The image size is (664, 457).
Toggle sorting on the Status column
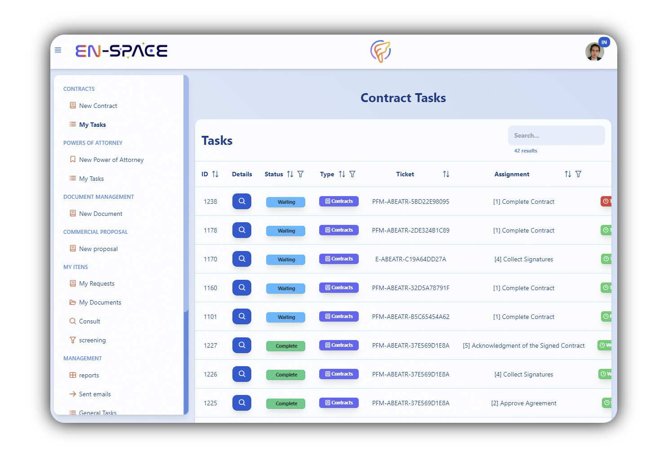[x=290, y=174]
